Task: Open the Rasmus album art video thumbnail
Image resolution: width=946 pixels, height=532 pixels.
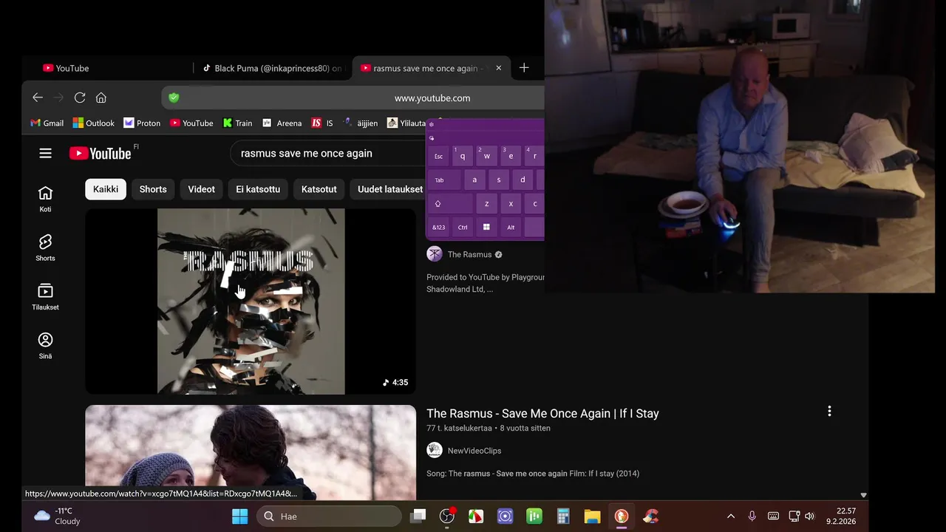Action: (251, 301)
